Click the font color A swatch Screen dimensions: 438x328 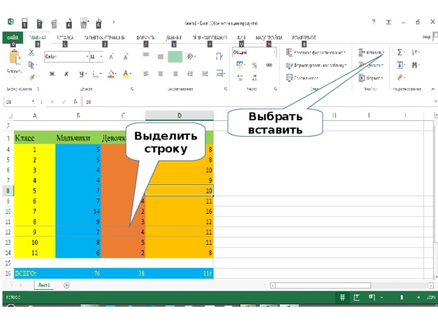[x=126, y=74]
